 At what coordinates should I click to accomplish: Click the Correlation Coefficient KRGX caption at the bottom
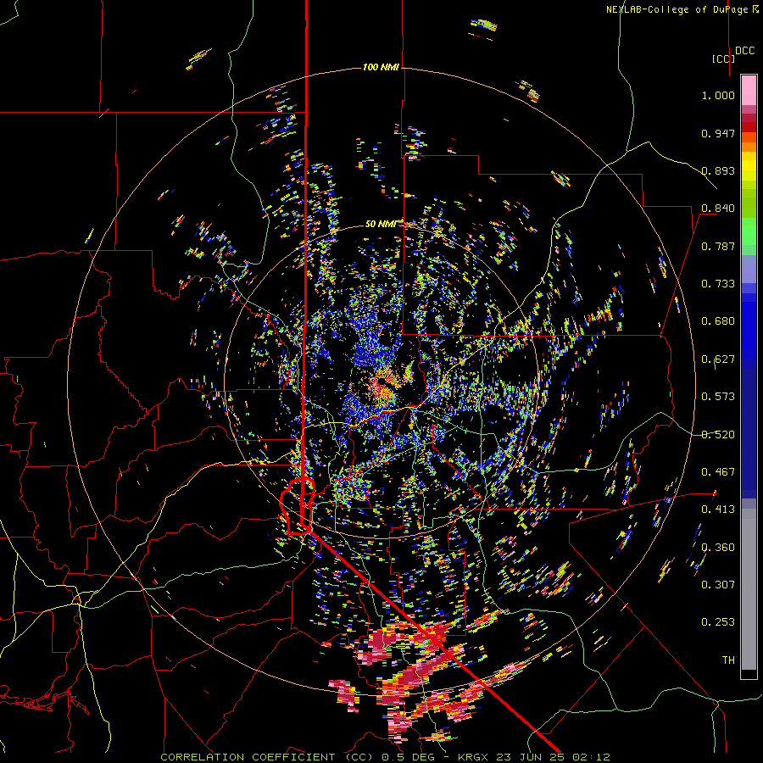[x=385, y=757]
